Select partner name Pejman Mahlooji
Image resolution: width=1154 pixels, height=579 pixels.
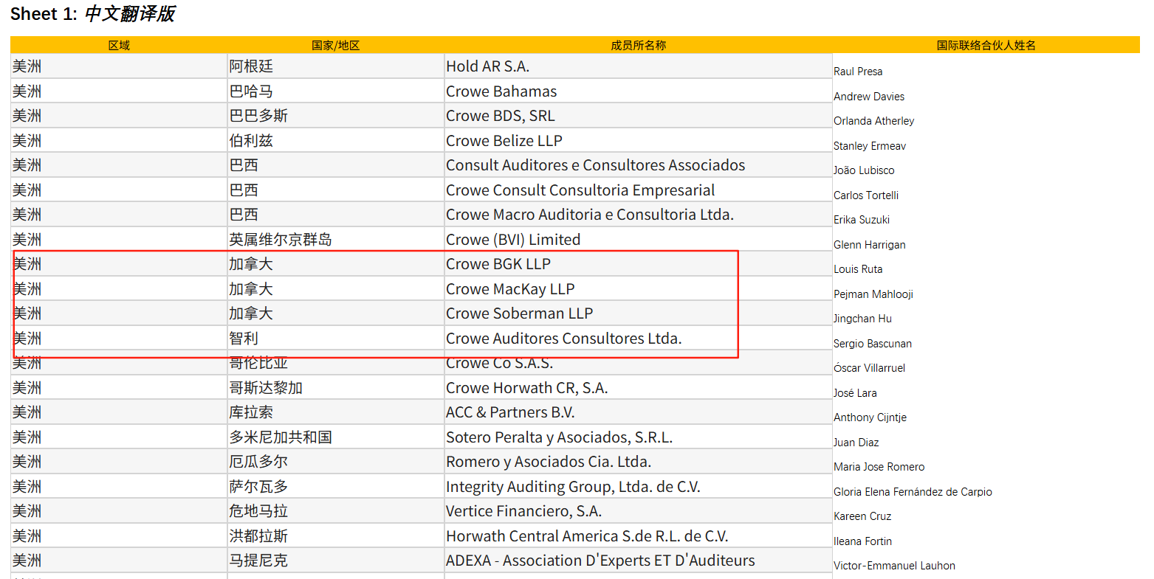pyautogui.click(x=873, y=294)
